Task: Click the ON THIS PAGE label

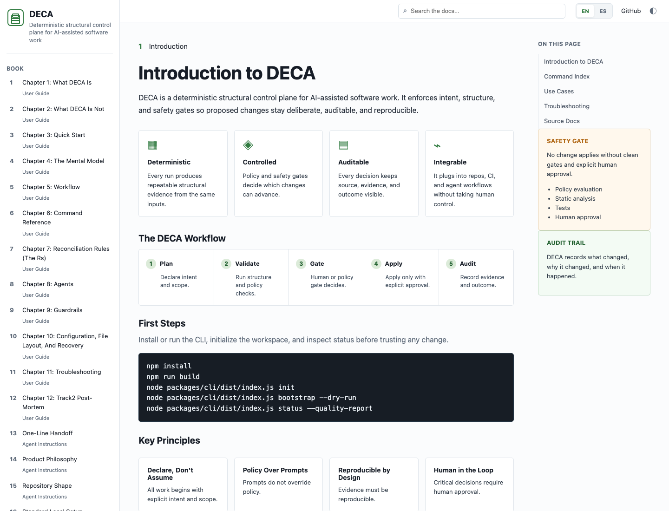Action: click(x=559, y=44)
